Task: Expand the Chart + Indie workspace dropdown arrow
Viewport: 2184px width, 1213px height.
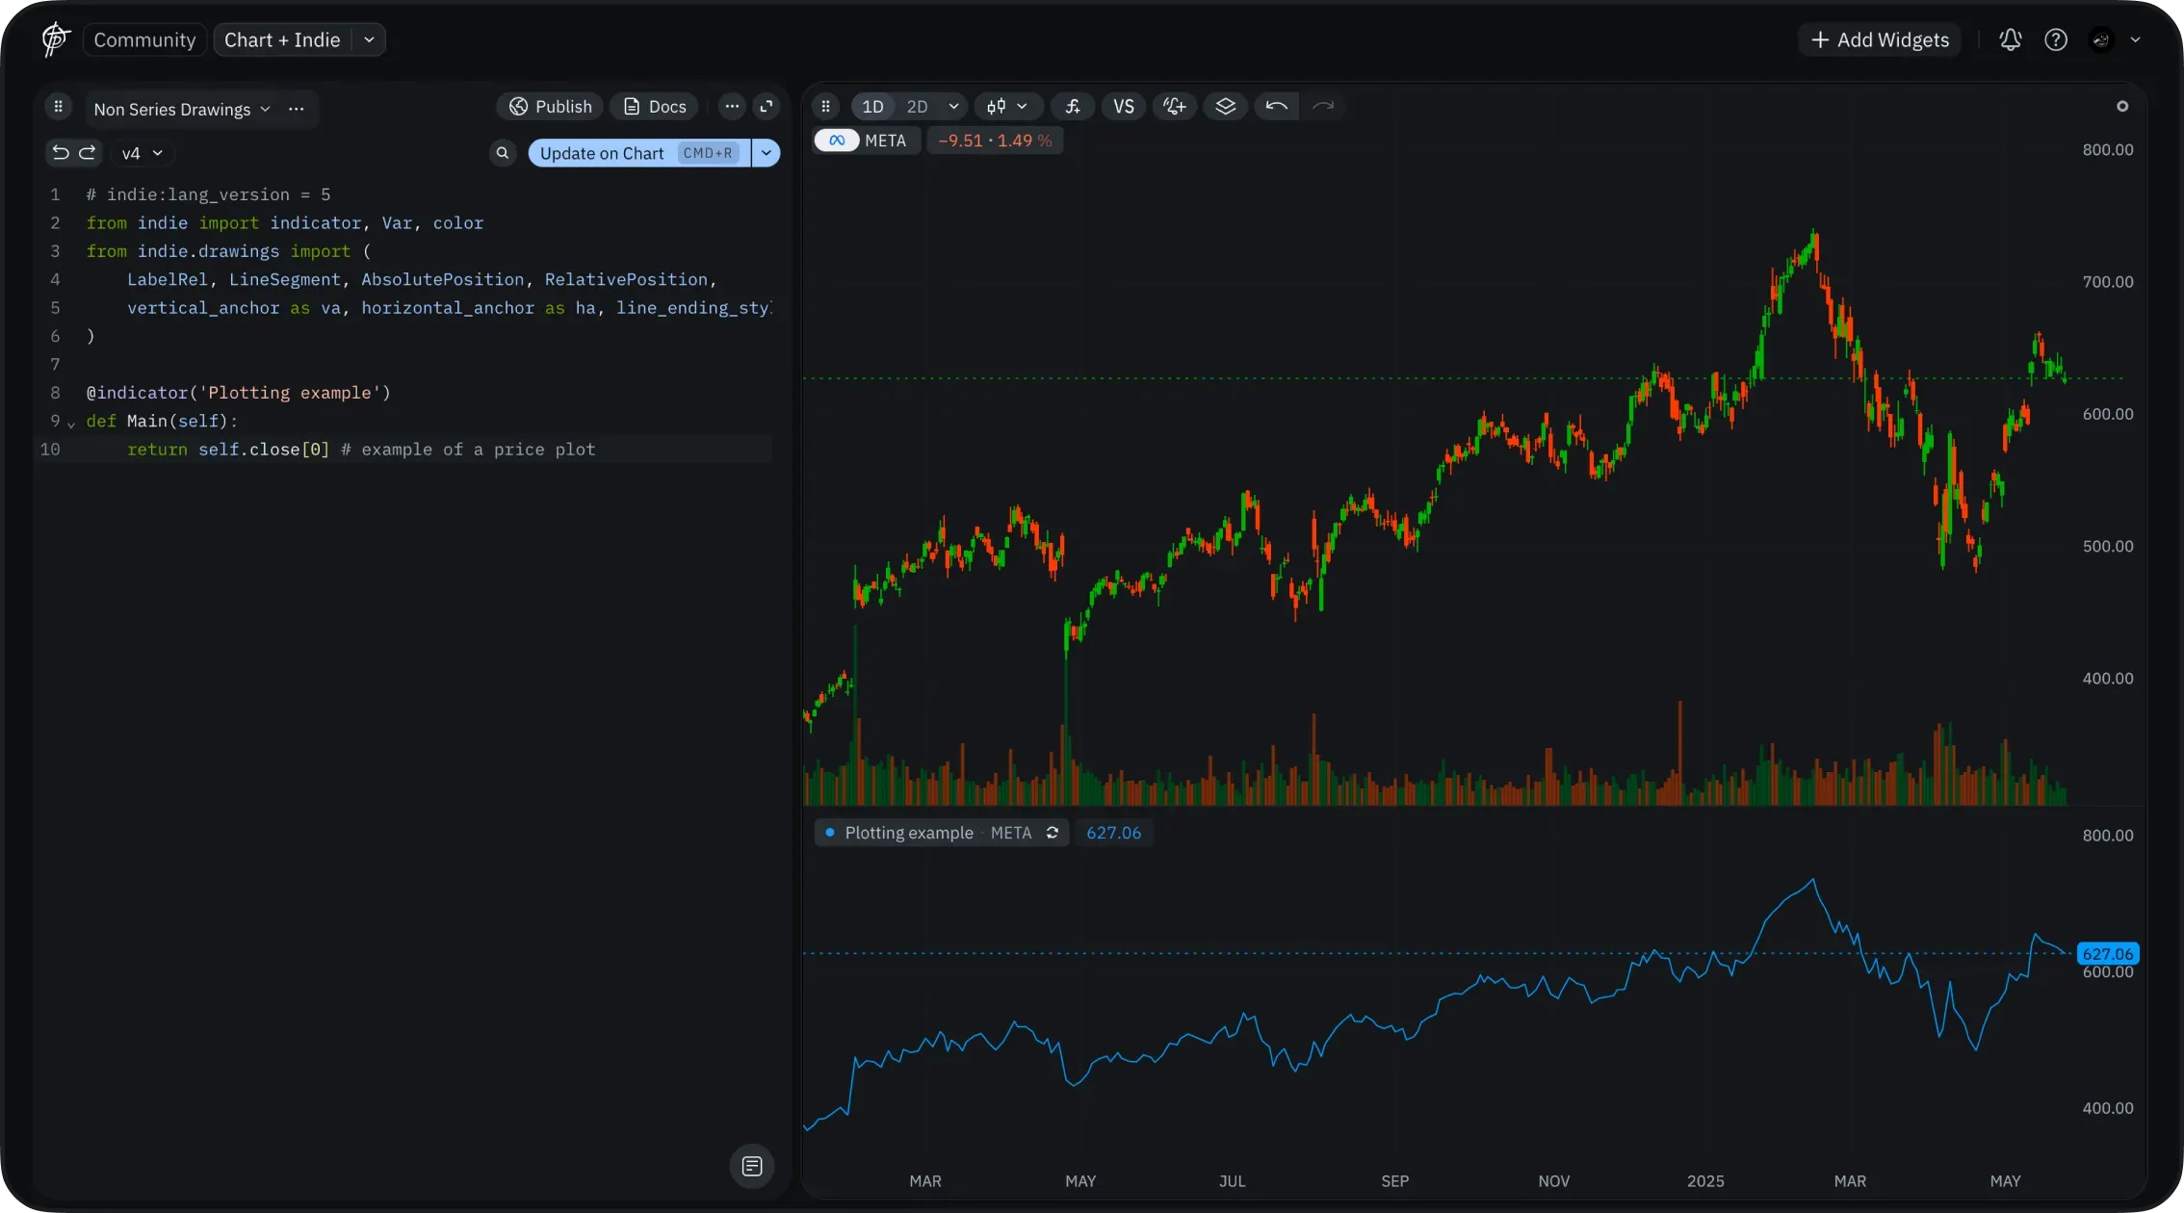Action: coord(369,39)
